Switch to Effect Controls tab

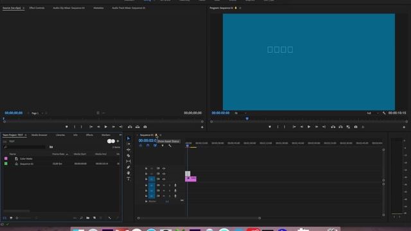tap(37, 8)
